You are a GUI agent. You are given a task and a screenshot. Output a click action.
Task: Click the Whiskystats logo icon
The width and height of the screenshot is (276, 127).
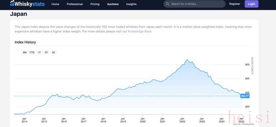click(x=12, y=3)
